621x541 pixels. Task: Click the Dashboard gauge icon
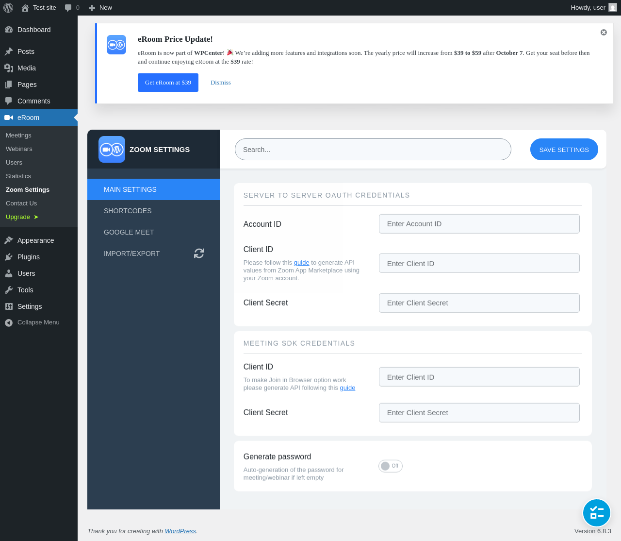[x=9, y=30]
